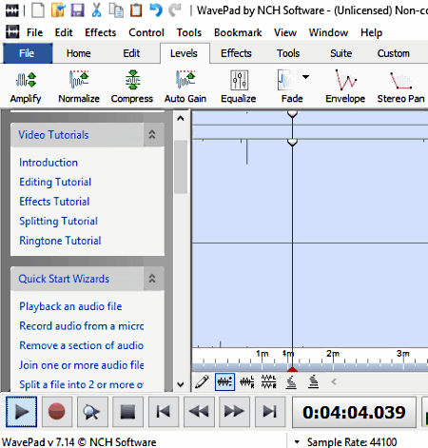Click the Undo arrow icon
428x448 pixels.
click(156, 10)
